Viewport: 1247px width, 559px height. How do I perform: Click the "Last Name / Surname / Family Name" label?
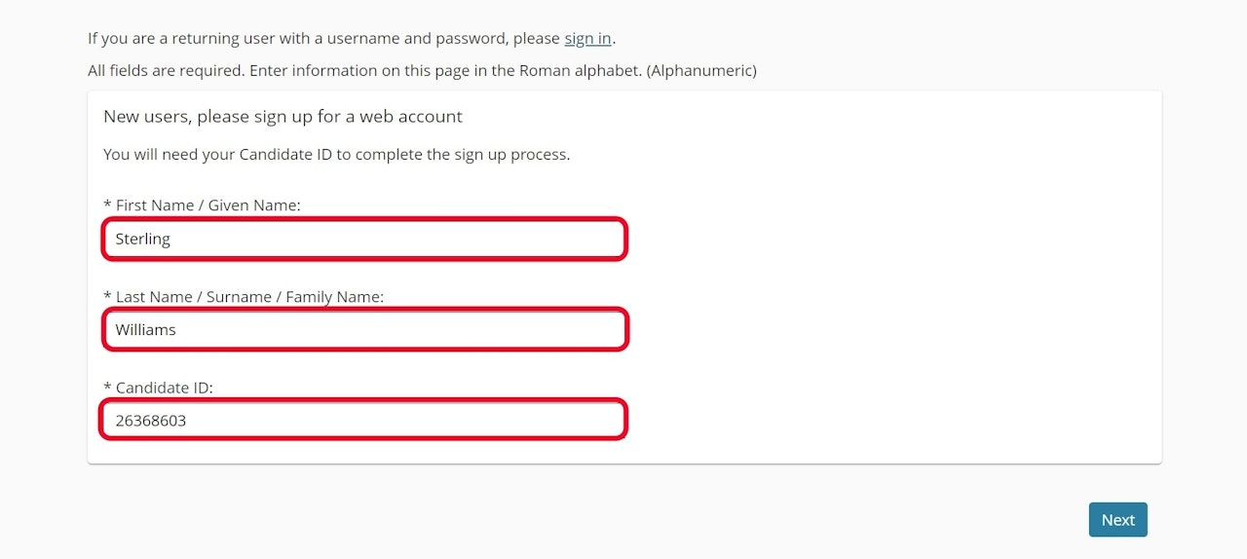[x=249, y=296]
